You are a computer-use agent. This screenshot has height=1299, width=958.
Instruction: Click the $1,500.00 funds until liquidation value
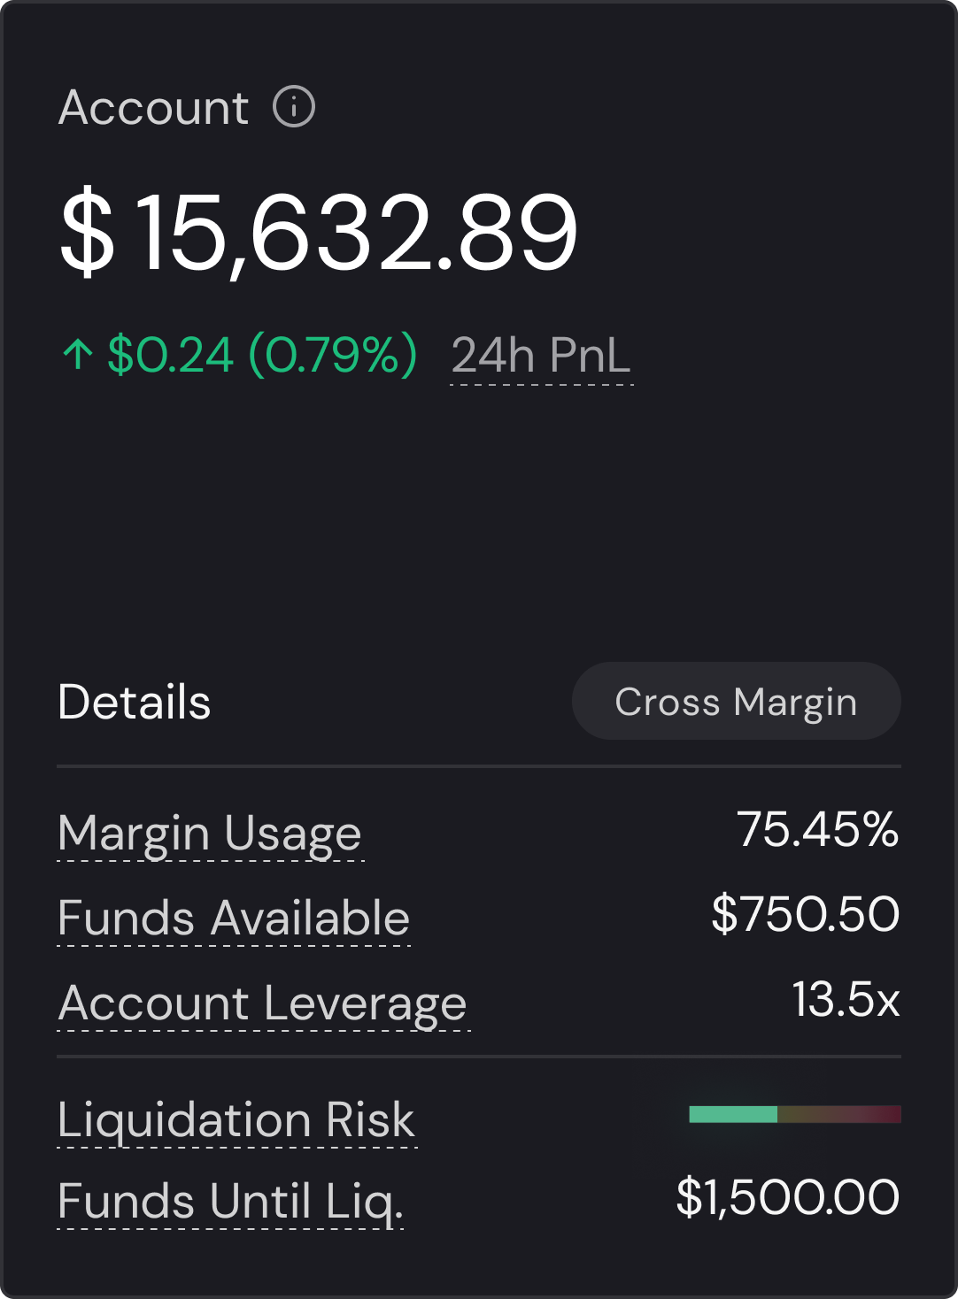pyautogui.click(x=788, y=1197)
